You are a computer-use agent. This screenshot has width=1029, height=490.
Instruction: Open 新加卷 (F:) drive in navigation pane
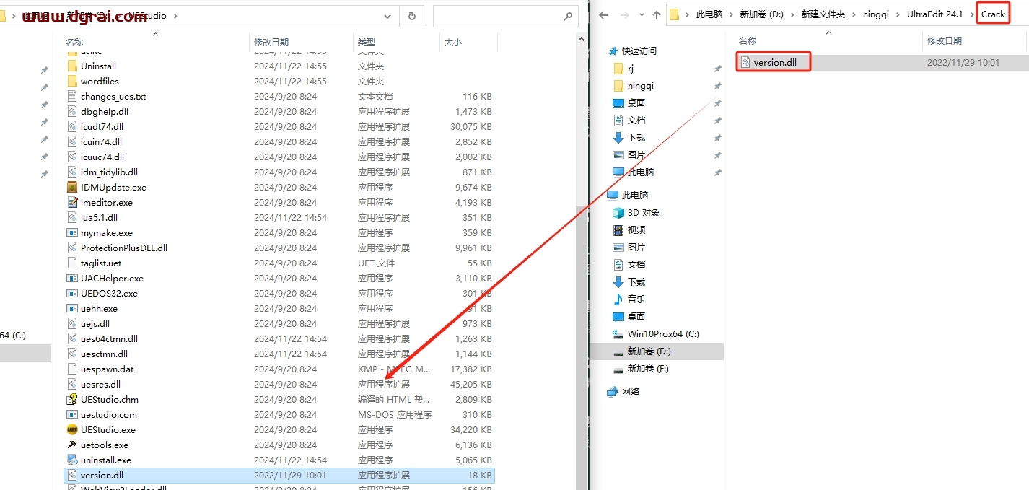click(640, 368)
